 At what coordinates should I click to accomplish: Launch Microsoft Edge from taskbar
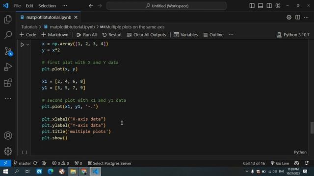click(x=51, y=172)
